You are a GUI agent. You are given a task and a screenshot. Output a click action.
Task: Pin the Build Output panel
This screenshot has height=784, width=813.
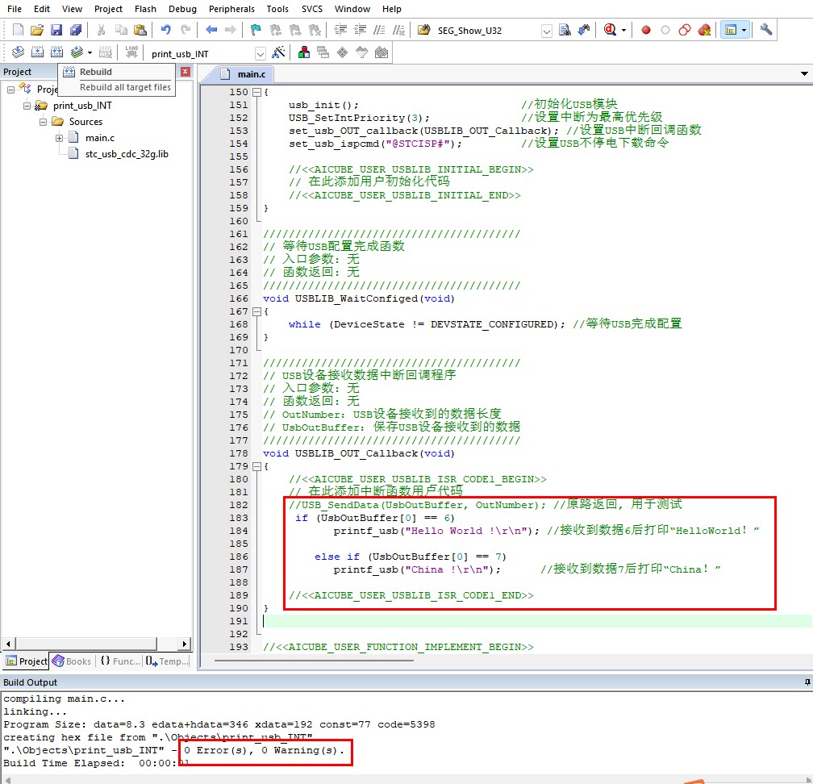807,682
